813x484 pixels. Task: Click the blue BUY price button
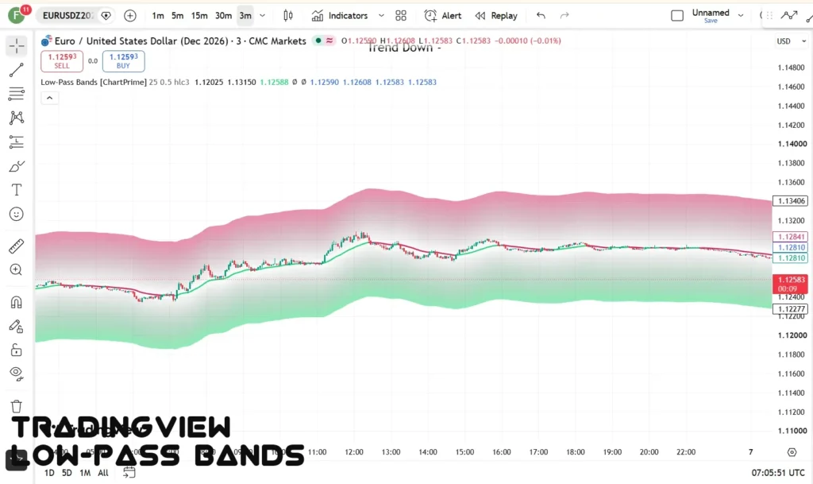(123, 61)
